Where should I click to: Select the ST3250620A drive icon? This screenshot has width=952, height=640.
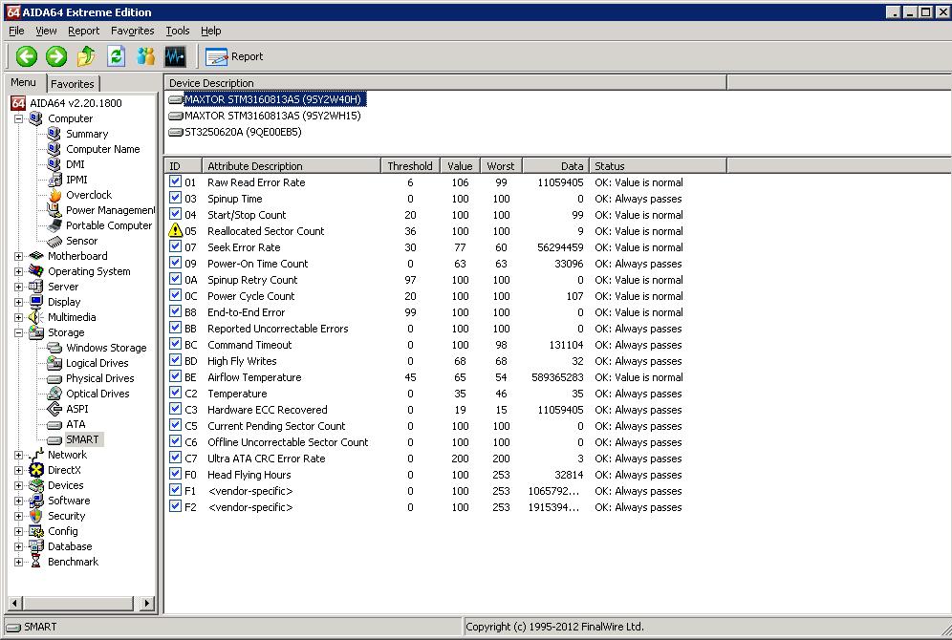pos(176,132)
